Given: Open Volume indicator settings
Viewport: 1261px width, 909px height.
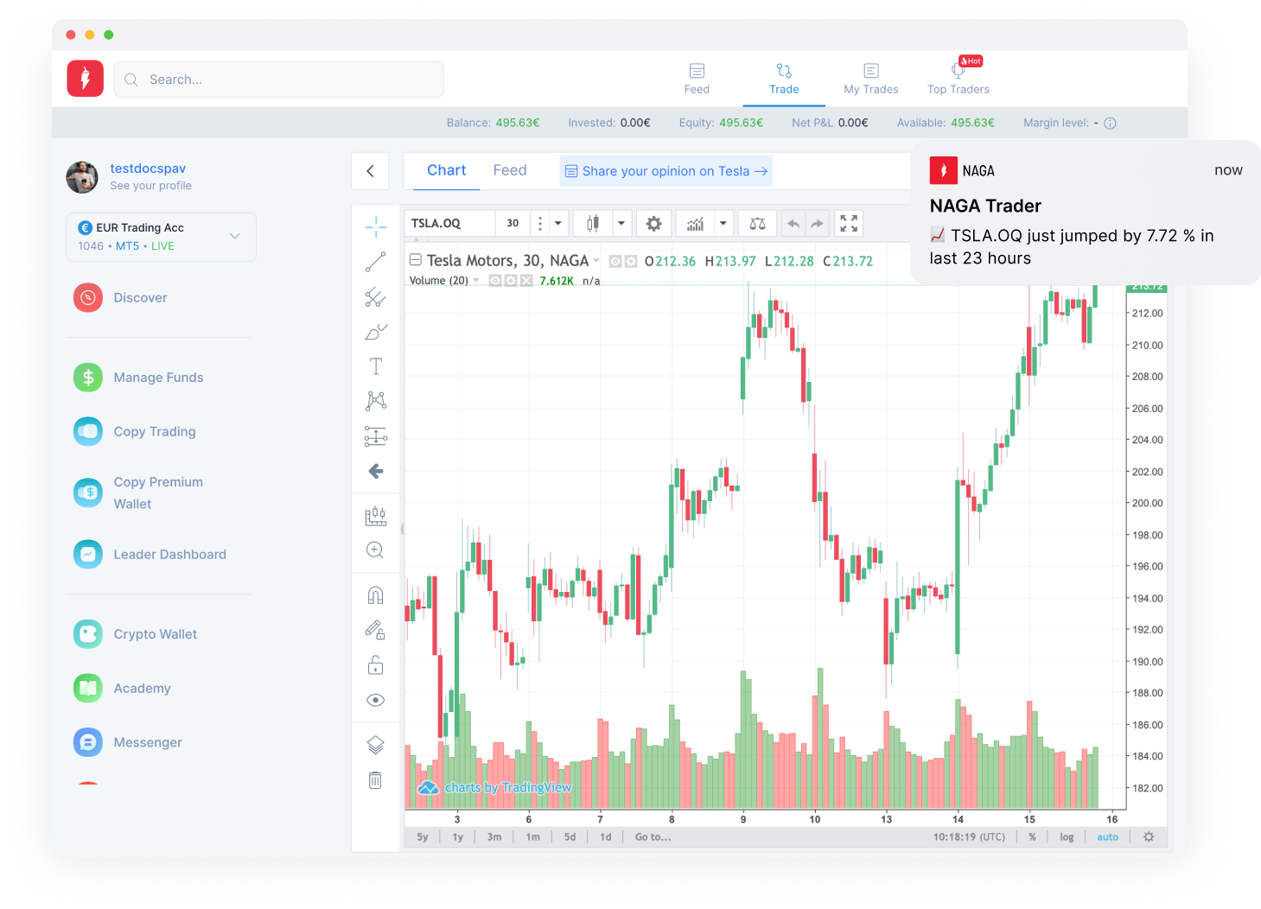Looking at the screenshot, I should [x=511, y=280].
